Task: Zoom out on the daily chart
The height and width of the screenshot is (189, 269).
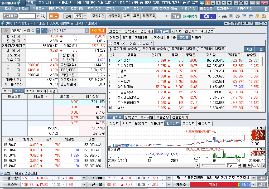Action: pyautogui.click(x=259, y=166)
